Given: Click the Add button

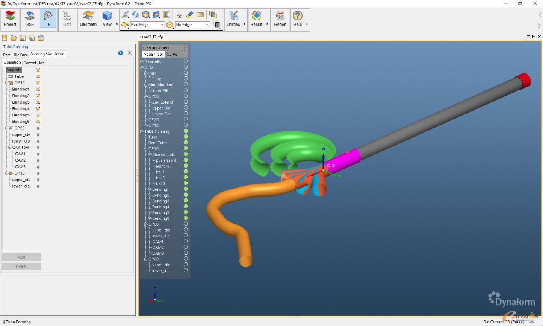Looking at the screenshot, I should coord(21,257).
